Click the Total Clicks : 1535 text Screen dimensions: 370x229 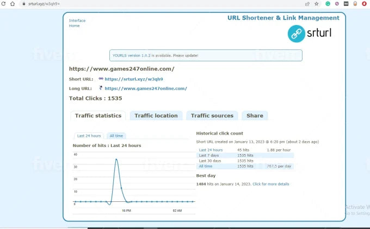coord(95,98)
